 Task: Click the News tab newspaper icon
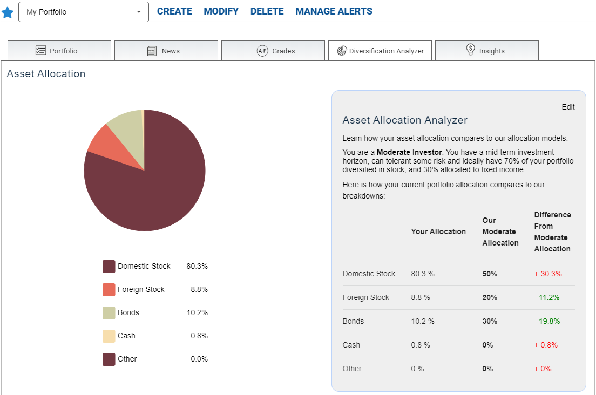click(152, 51)
